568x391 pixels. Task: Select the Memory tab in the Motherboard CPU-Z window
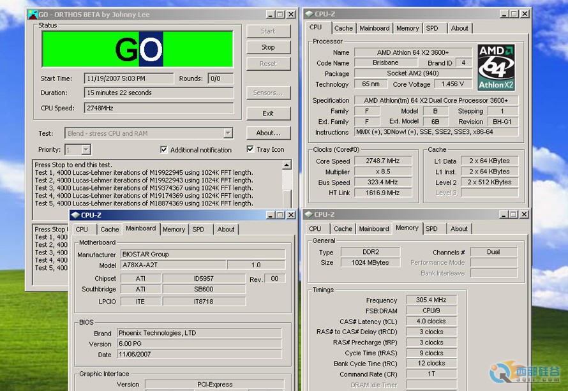[174, 230]
